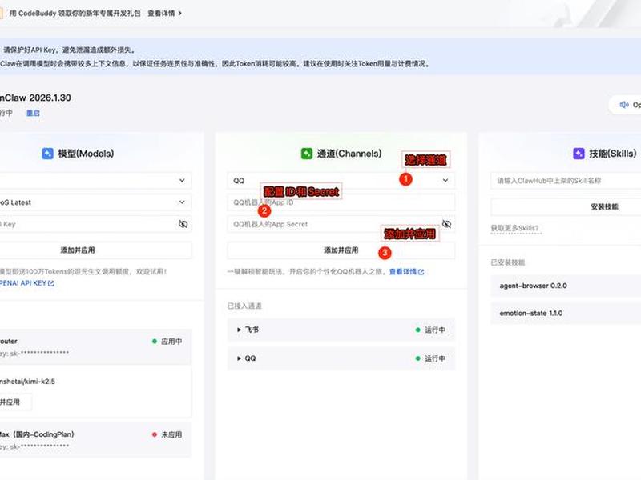641x480 pixels.
Task: Toggle visibility of QQ App Secret field
Action: click(446, 224)
